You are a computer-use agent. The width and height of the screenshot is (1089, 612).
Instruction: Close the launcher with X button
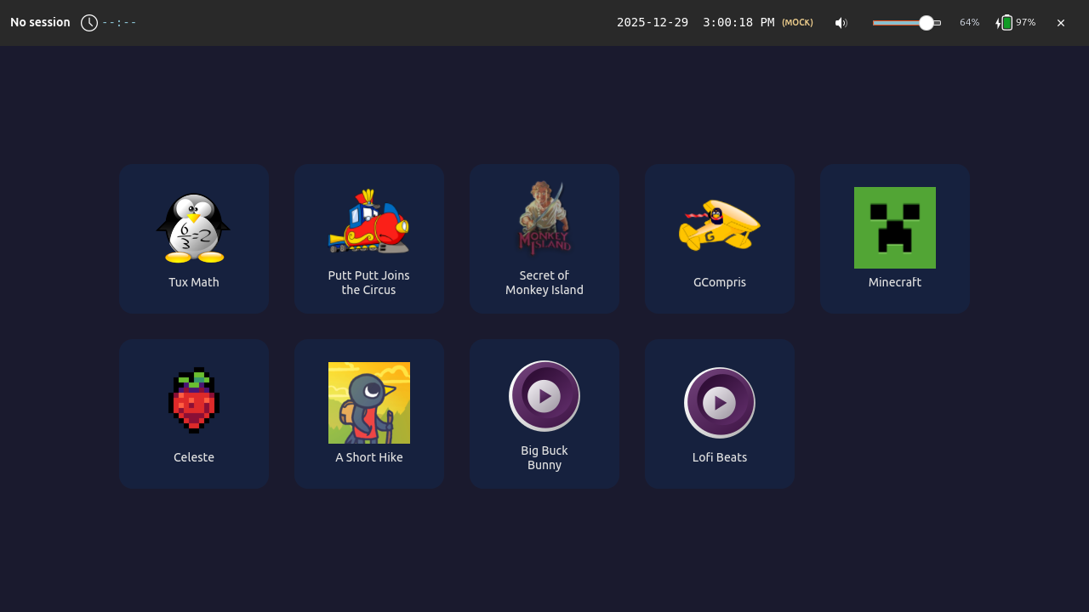[1061, 23]
